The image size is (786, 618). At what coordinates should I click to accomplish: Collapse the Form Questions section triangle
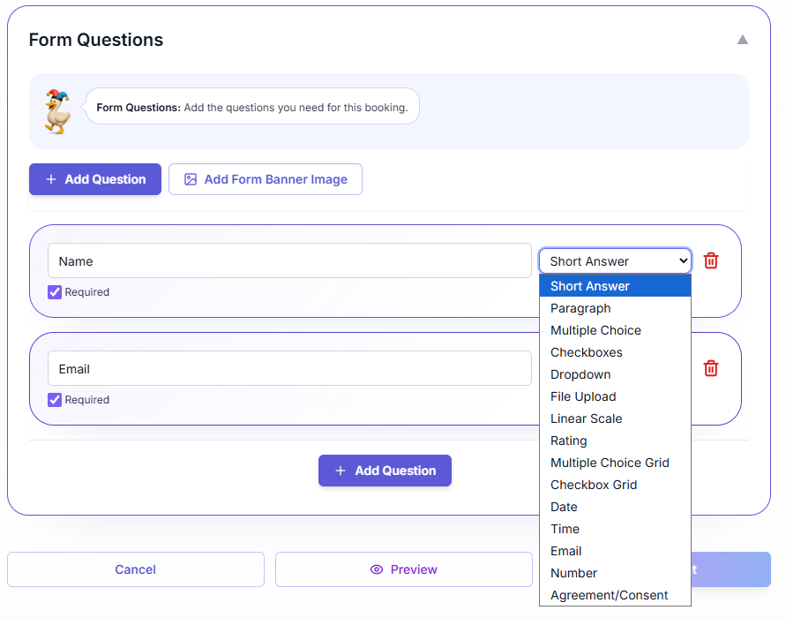click(x=743, y=40)
